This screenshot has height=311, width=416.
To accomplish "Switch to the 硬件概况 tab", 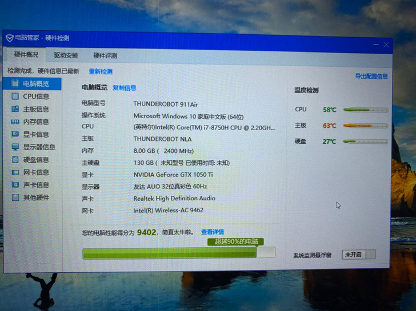I will (x=26, y=55).
